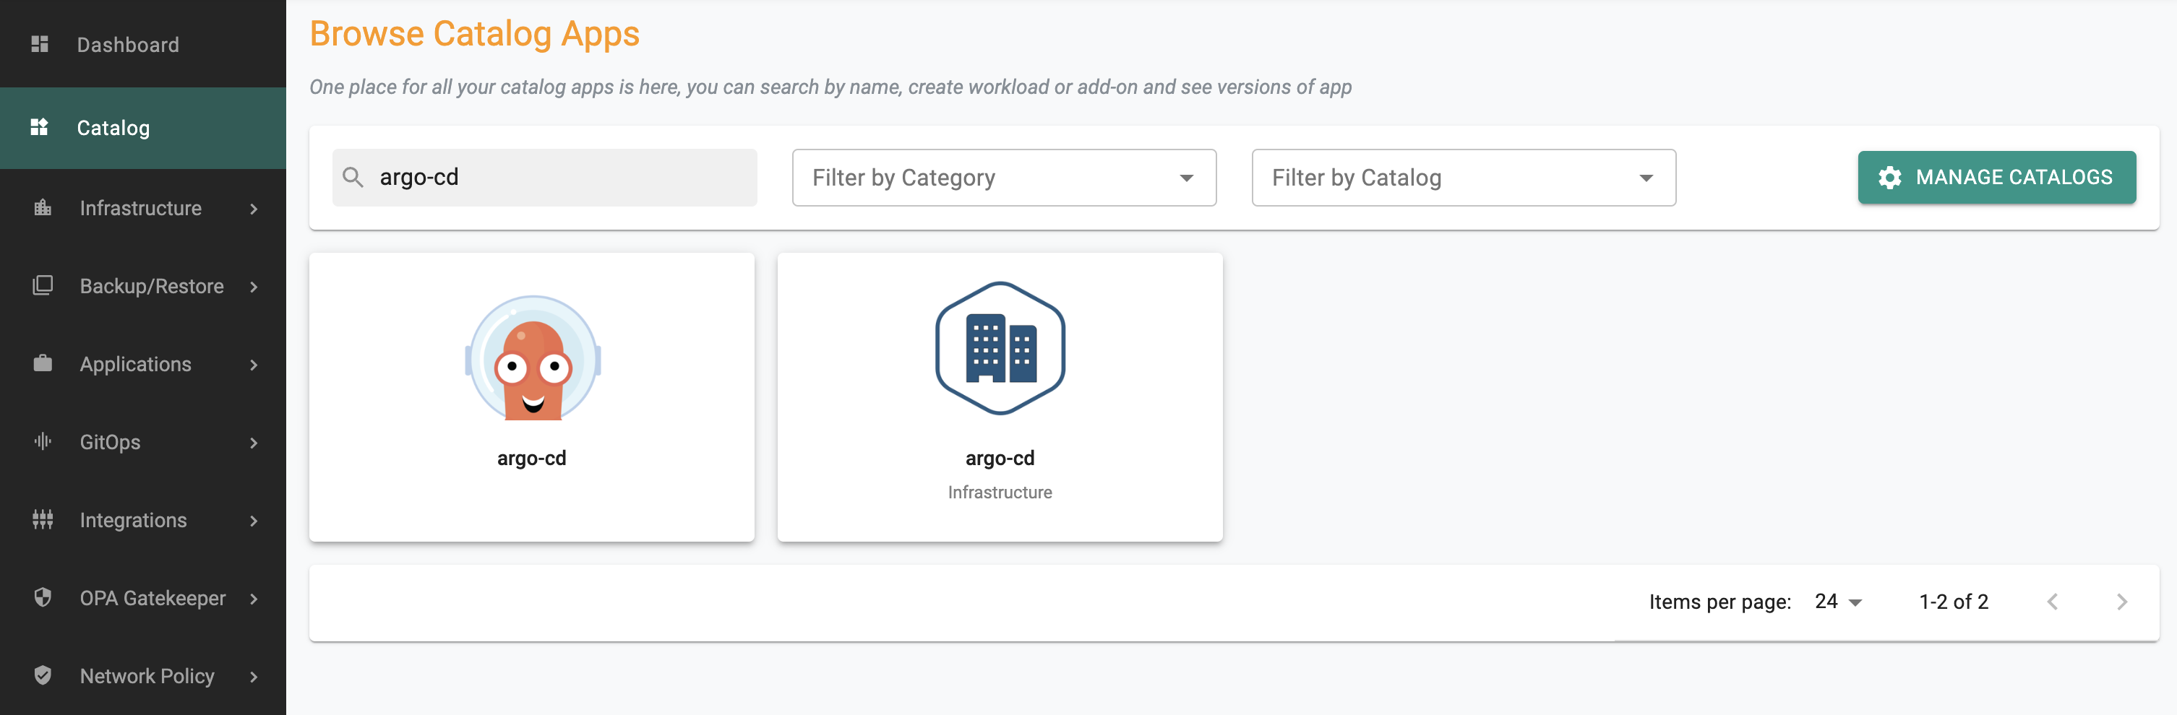Click the argo-cd search input field
Screen dimensions: 2177x715
544,177
